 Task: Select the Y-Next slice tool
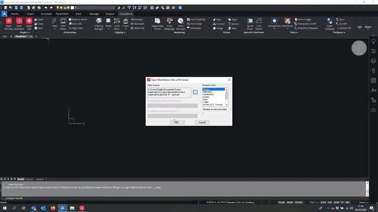[126, 24]
